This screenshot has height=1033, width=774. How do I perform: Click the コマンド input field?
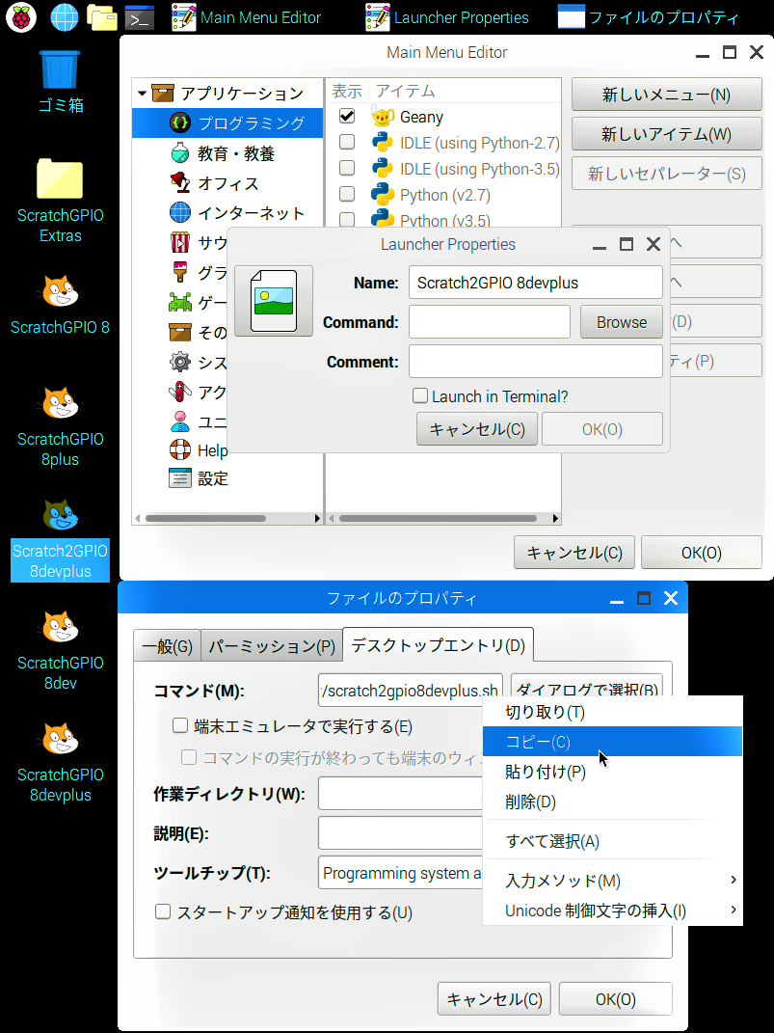point(411,690)
